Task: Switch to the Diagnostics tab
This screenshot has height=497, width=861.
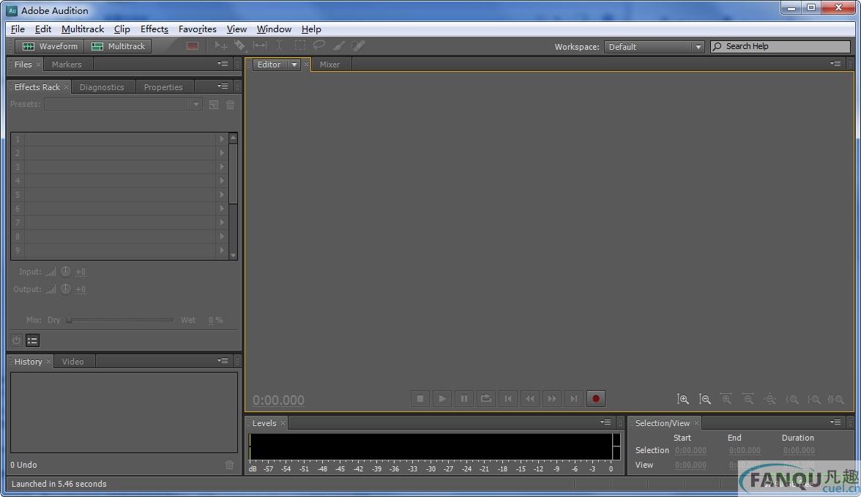Action: click(102, 87)
